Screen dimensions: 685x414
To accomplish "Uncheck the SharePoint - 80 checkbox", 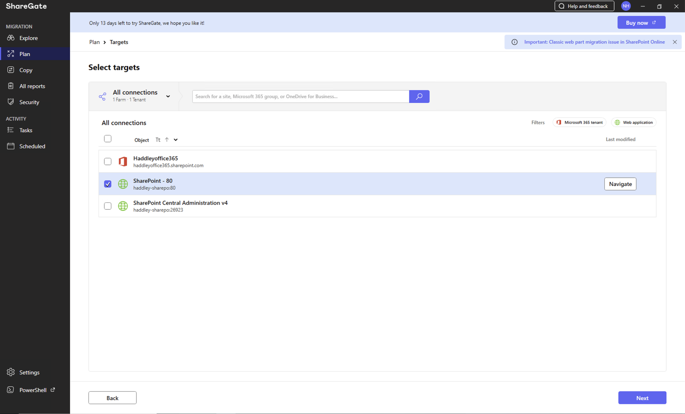I will pos(108,184).
